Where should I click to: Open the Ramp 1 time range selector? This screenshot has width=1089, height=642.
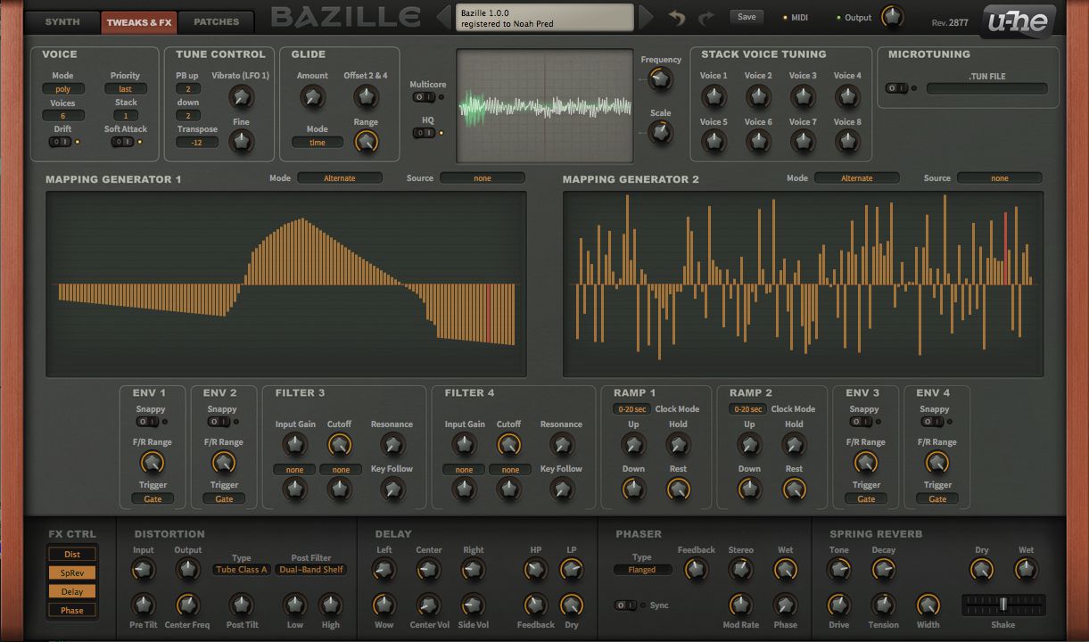pyautogui.click(x=632, y=409)
